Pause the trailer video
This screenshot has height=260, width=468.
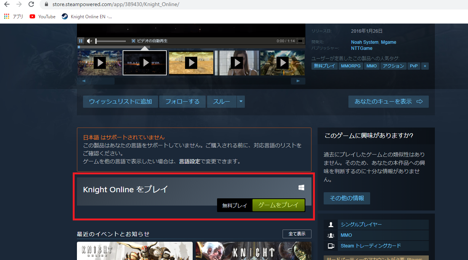(x=81, y=41)
